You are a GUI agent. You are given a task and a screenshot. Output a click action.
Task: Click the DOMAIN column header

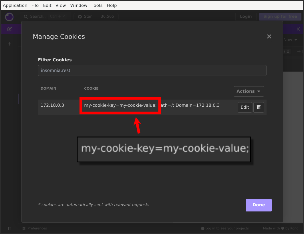(x=48, y=88)
